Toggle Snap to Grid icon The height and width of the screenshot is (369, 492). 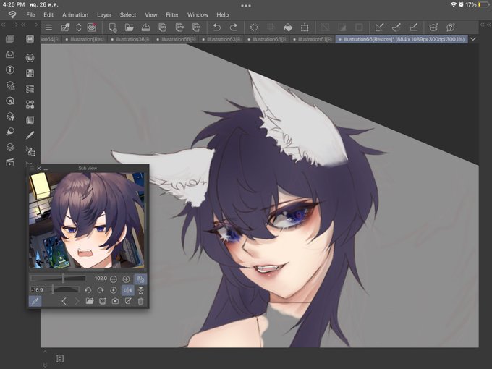click(414, 27)
